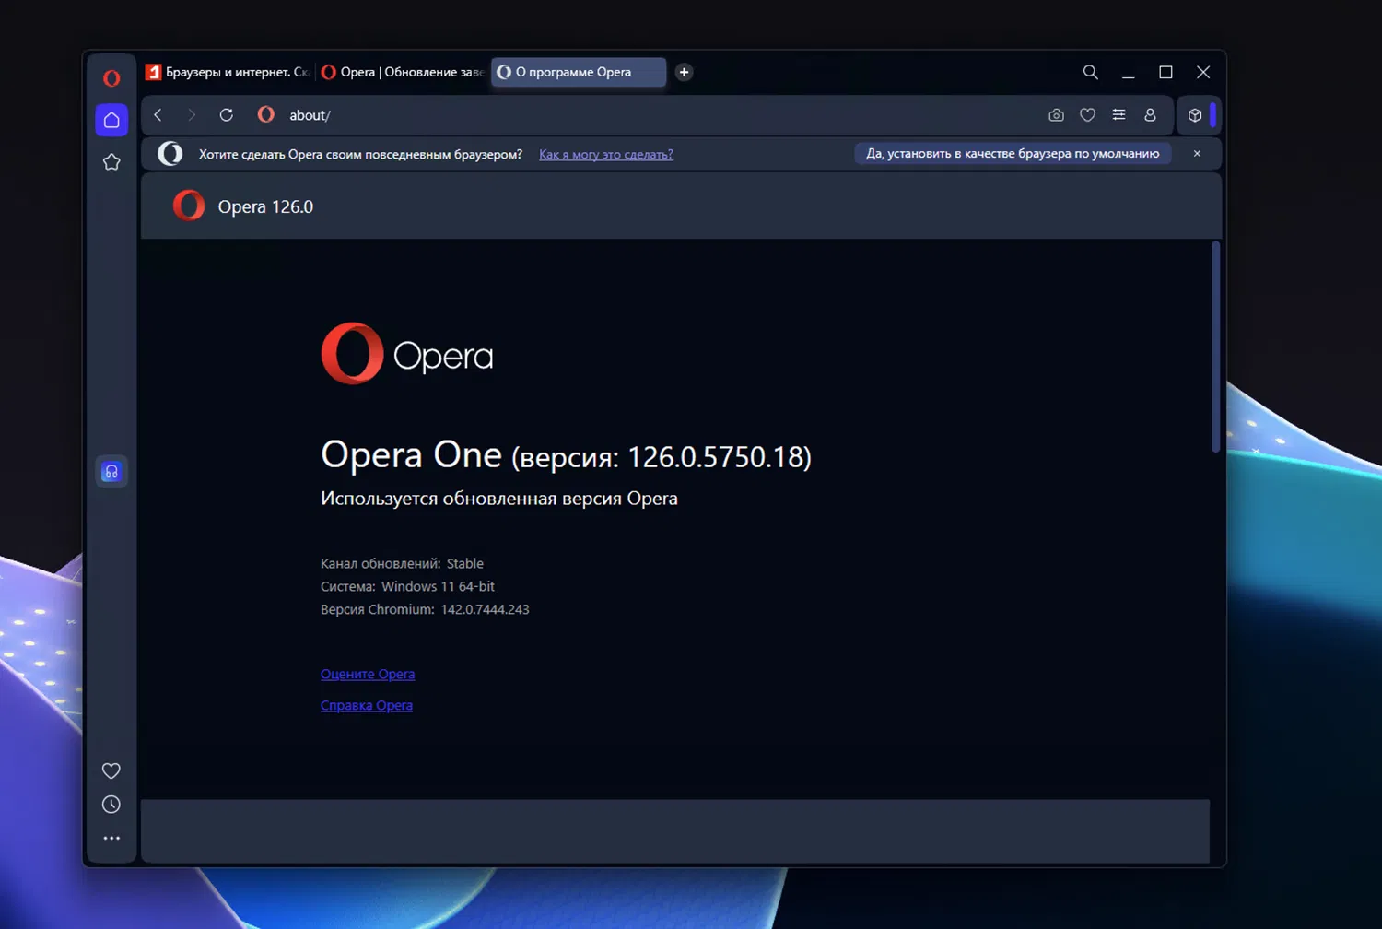Screen dimensions: 1382x929
Task: Click the 'Opera One' version 126.0.5750.18 heading
Action: 566,454
